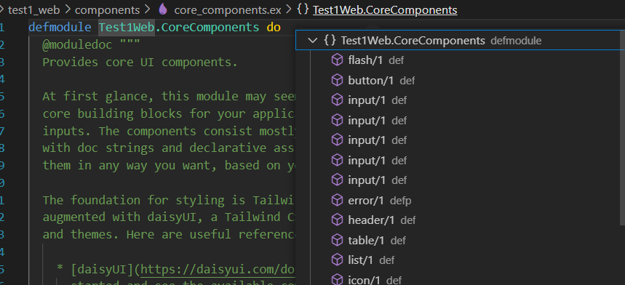
Task: Jump to the icon/1 def symbol
Action: [x=458, y=280]
